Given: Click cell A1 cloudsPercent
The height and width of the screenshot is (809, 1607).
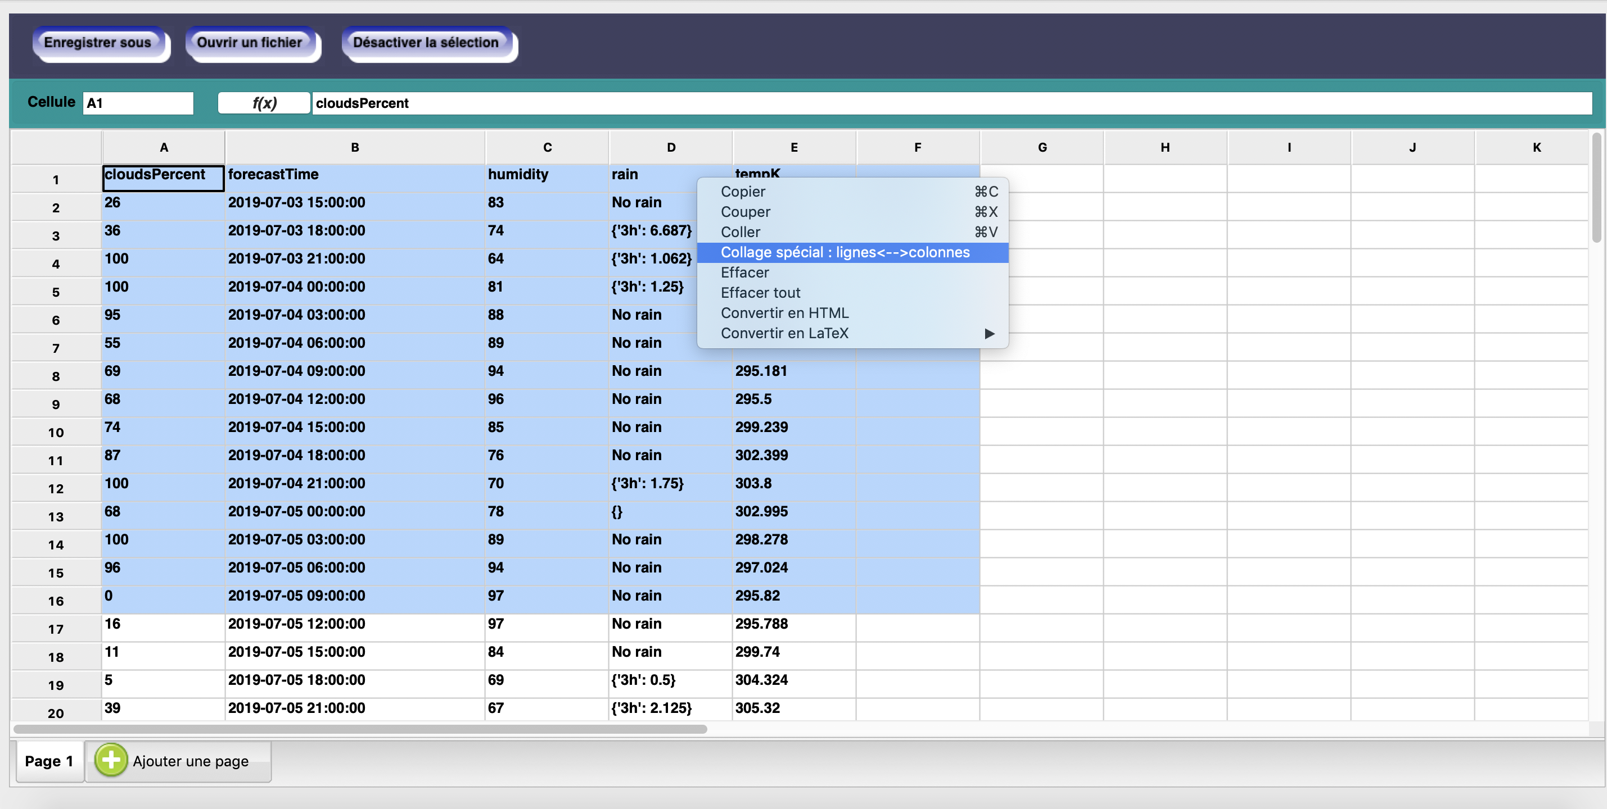Looking at the screenshot, I should click(x=164, y=178).
